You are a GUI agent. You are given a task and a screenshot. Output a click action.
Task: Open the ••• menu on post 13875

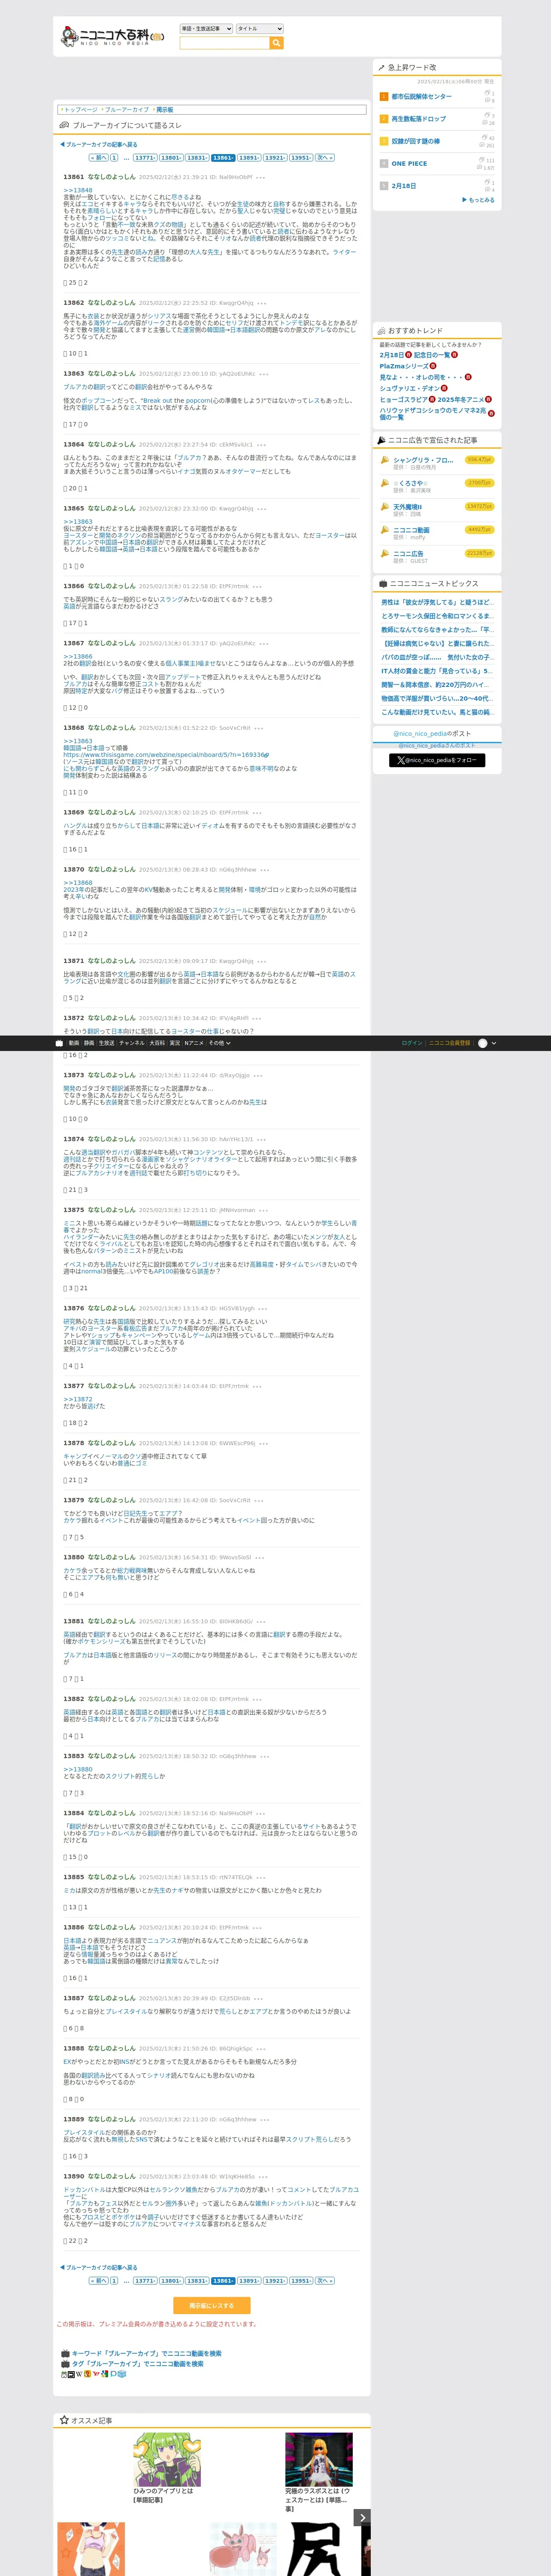tap(264, 1210)
